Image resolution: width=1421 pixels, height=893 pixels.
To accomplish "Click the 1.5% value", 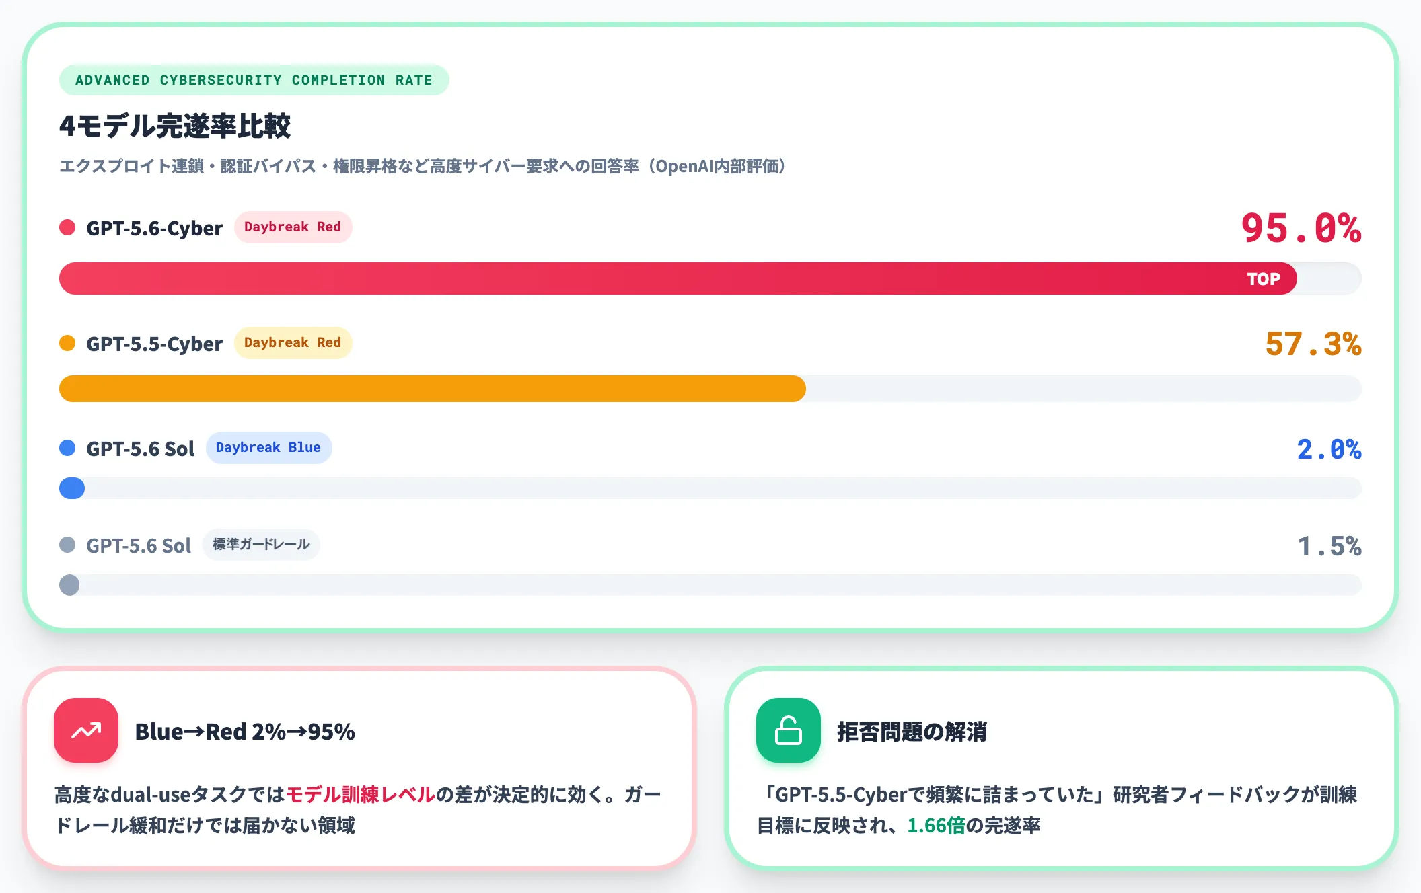I will (x=1329, y=546).
